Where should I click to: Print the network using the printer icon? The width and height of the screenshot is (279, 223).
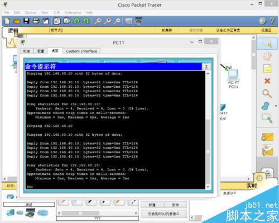click(36, 21)
